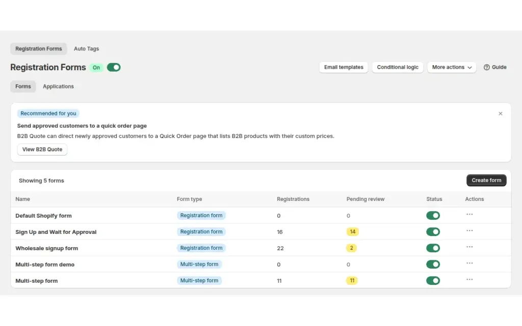The height and width of the screenshot is (326, 522).
Task: Toggle the main Registration Forms switch
Action: [x=114, y=68]
